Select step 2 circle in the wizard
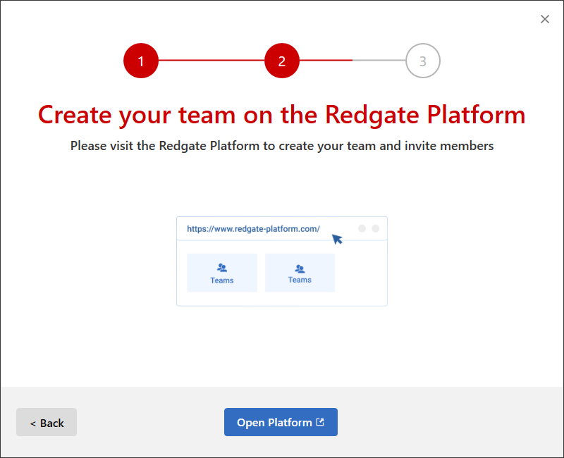 coord(282,61)
